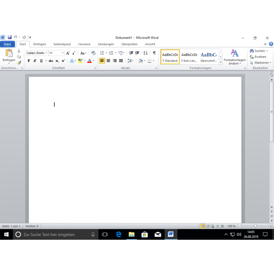Click the Ersetzen button
Image resolution: width=274 pixels, height=274 pixels.
tap(259, 57)
